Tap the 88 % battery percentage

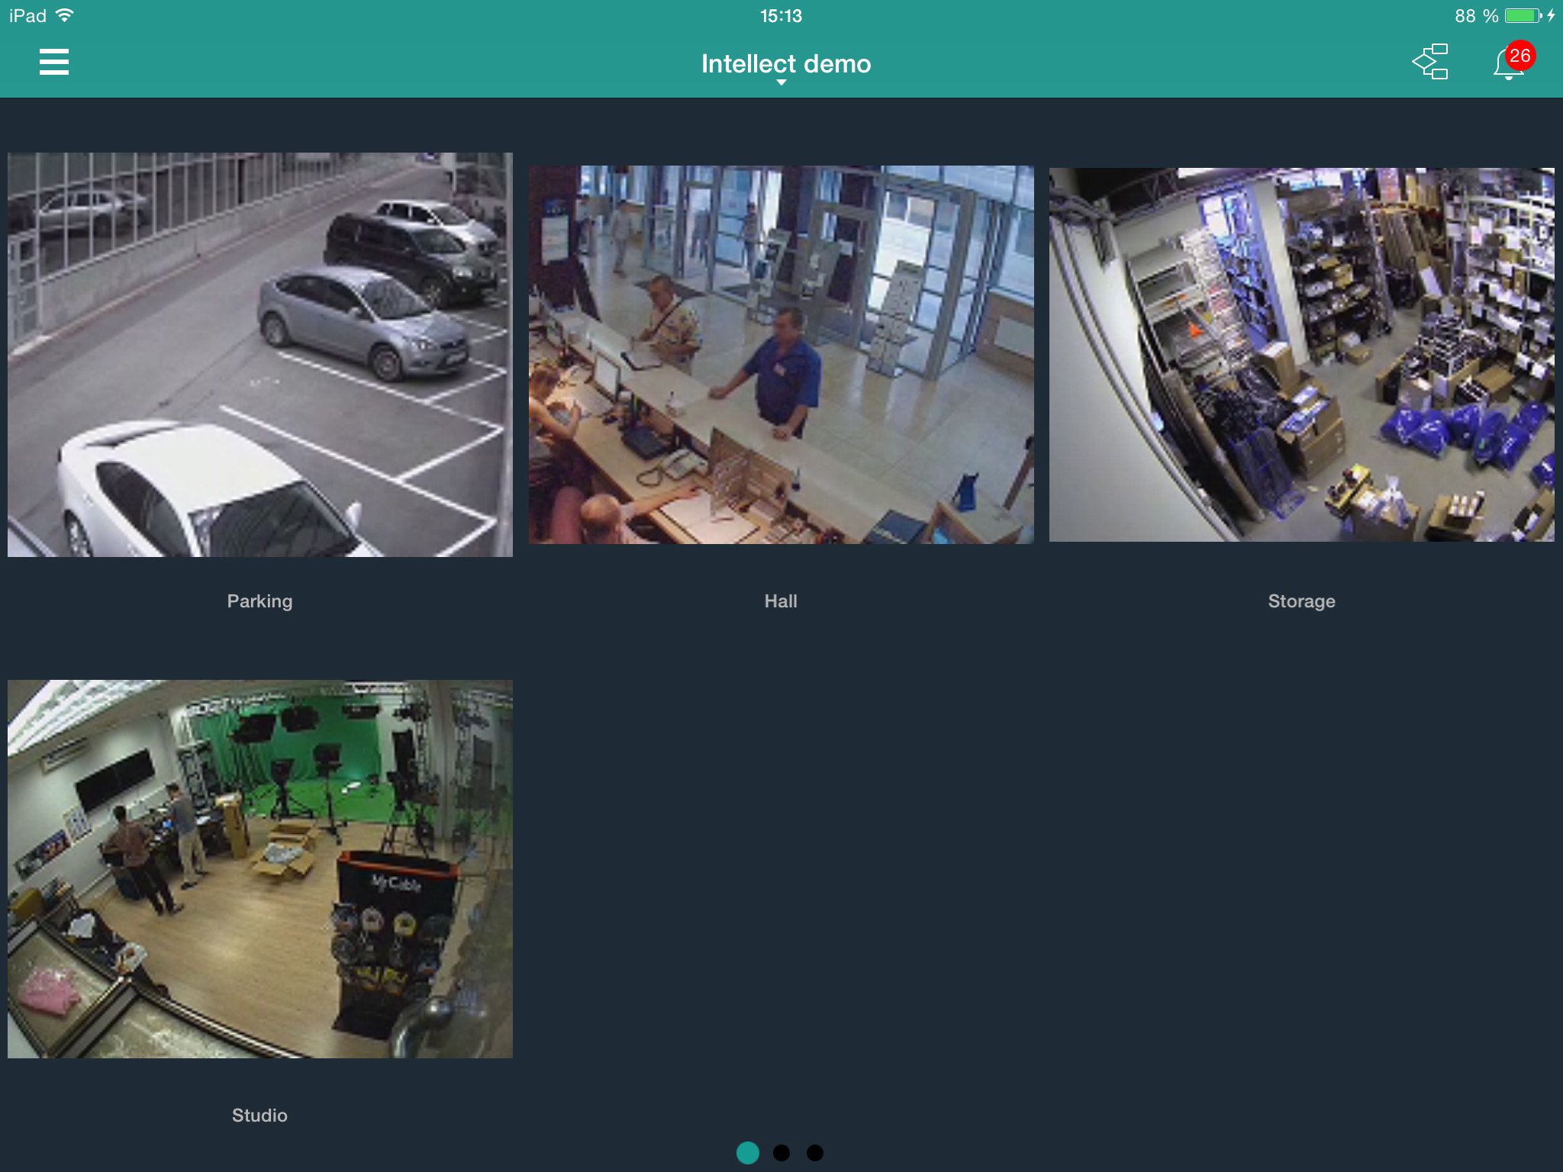[x=1476, y=16]
